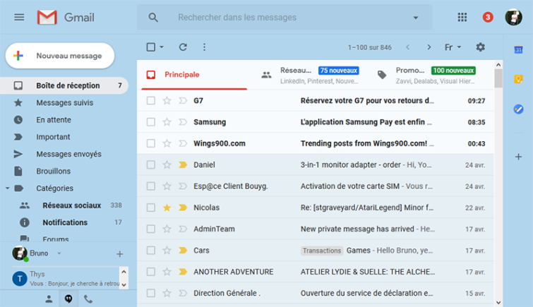
Task: Check the Daniel message checkbox
Action: coord(151,165)
